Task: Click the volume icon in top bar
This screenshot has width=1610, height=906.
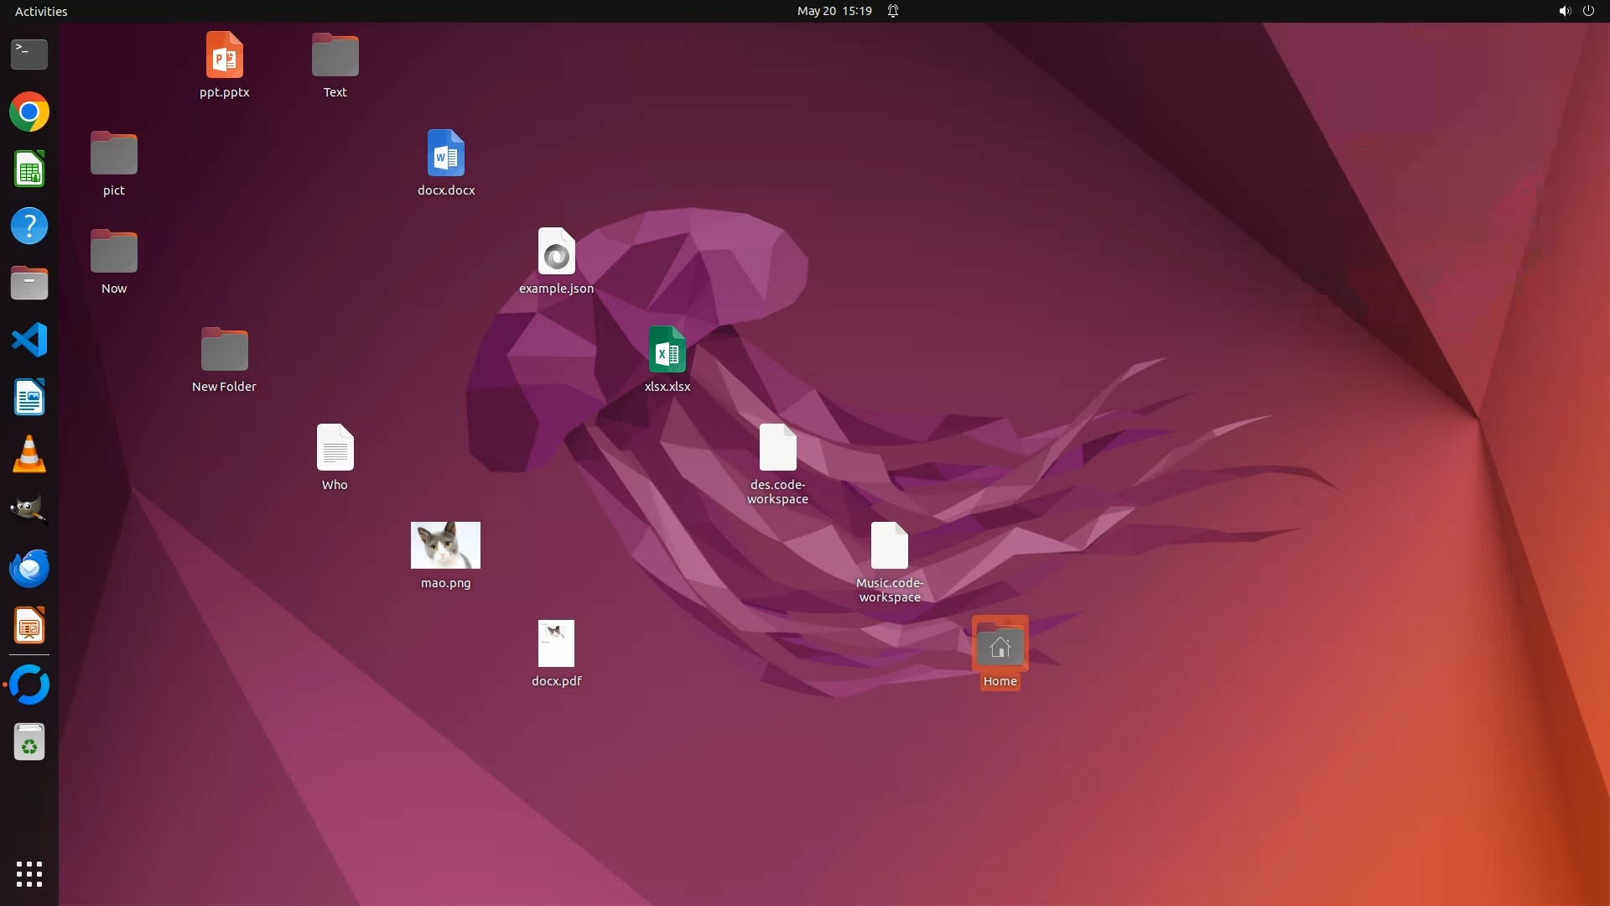Action: click(x=1564, y=11)
